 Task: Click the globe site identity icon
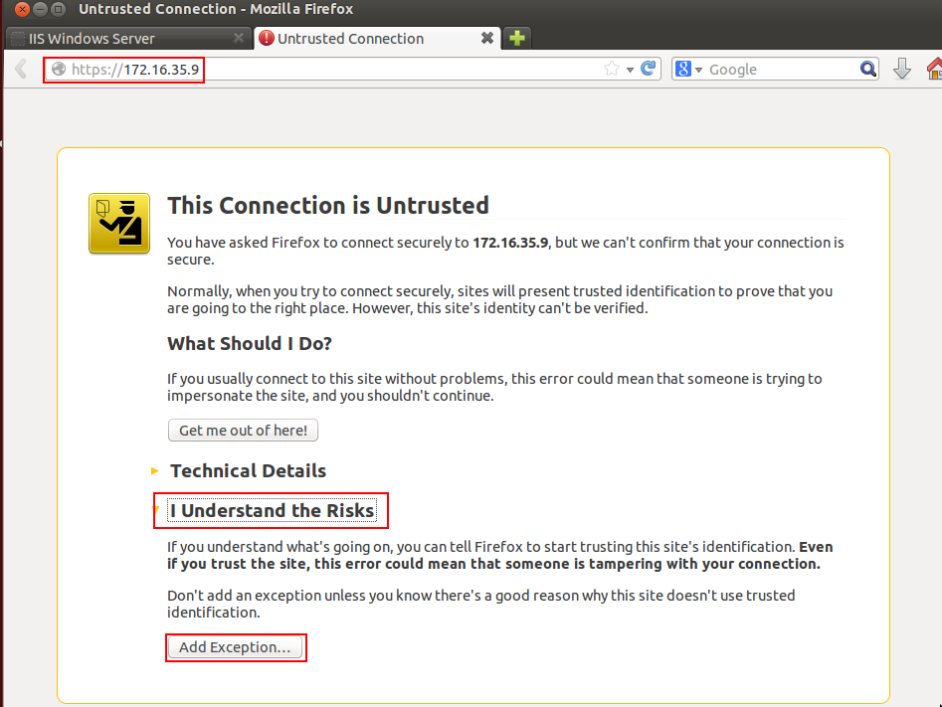coord(59,69)
